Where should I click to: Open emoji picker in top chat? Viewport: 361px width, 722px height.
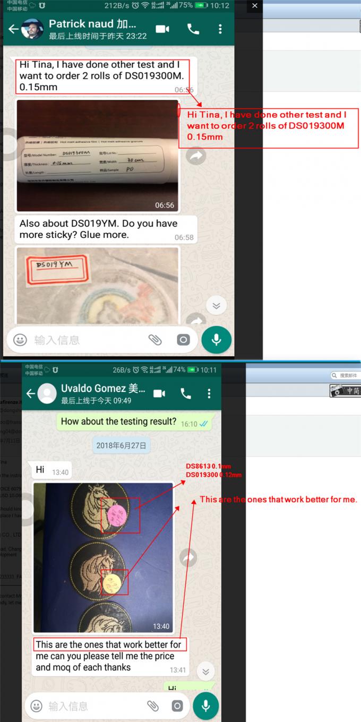[20, 340]
